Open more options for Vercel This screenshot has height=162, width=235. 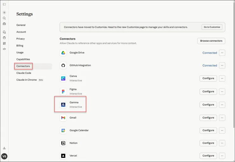[x=222, y=156]
